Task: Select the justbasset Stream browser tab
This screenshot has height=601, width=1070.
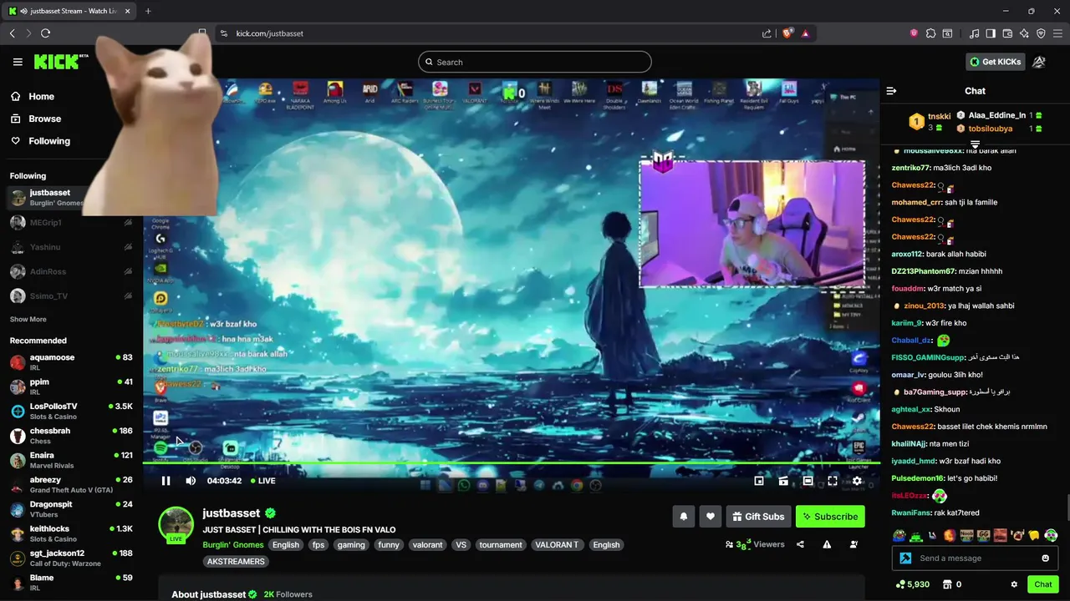Action: click(x=70, y=11)
